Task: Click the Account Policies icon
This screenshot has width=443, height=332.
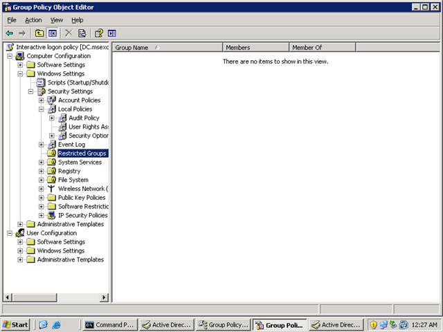Action: click(x=52, y=100)
